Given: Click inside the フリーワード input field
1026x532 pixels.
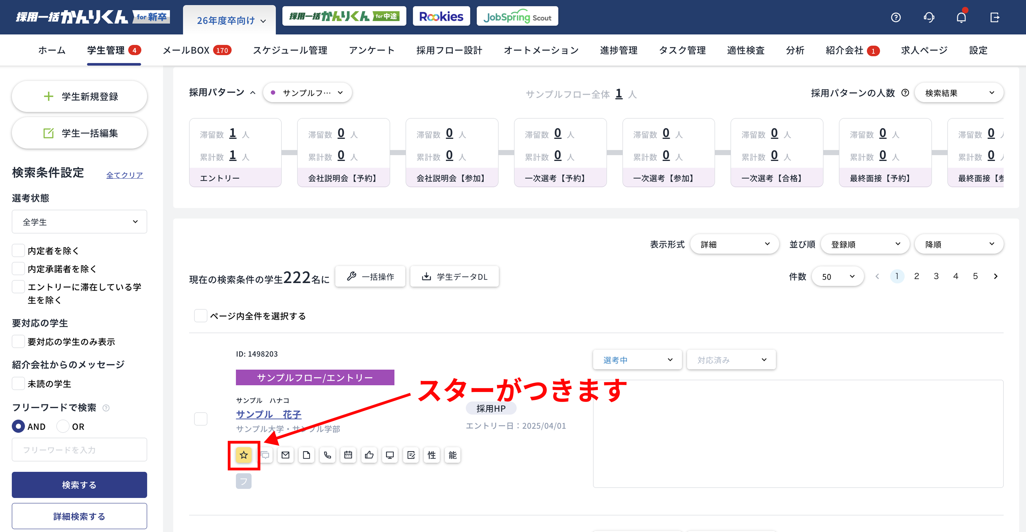Looking at the screenshot, I should pyautogui.click(x=79, y=449).
